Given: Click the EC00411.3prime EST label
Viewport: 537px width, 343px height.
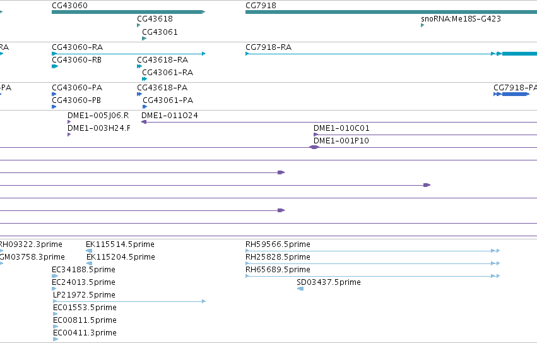Looking at the screenshot, I should (85, 333).
